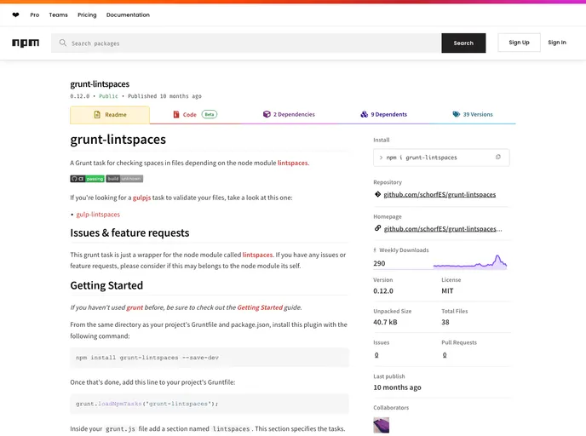Click the MIT license value
The image size is (586, 436).
(x=447, y=291)
